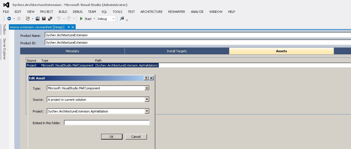The width and height of the screenshot is (351, 149).
Task: Open the EDIT menu
Action: (x=18, y=12)
